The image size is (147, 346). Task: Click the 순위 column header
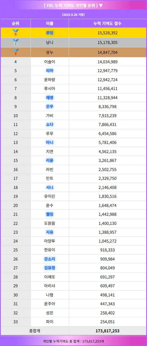(x=16, y=23)
